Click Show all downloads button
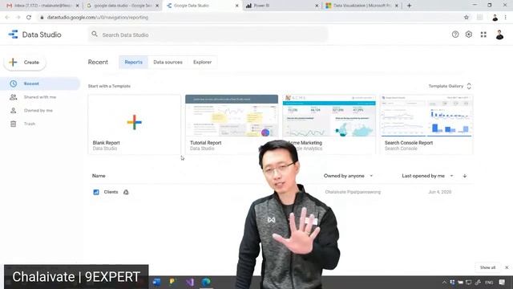 coord(487,267)
